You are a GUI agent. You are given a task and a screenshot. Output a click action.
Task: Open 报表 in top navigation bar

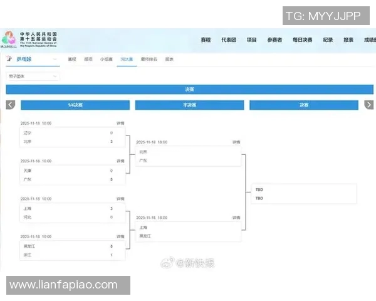coord(348,40)
